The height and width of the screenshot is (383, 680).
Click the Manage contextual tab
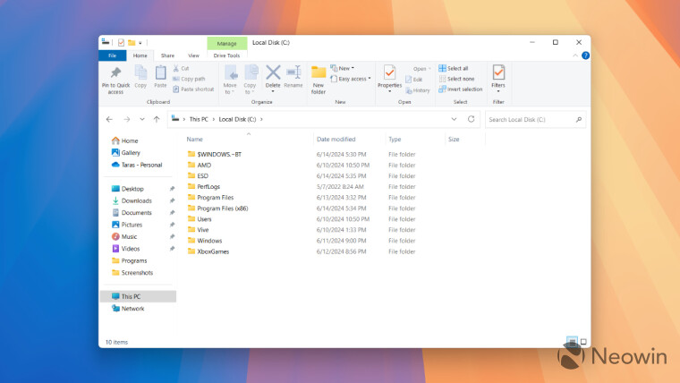pyautogui.click(x=226, y=43)
